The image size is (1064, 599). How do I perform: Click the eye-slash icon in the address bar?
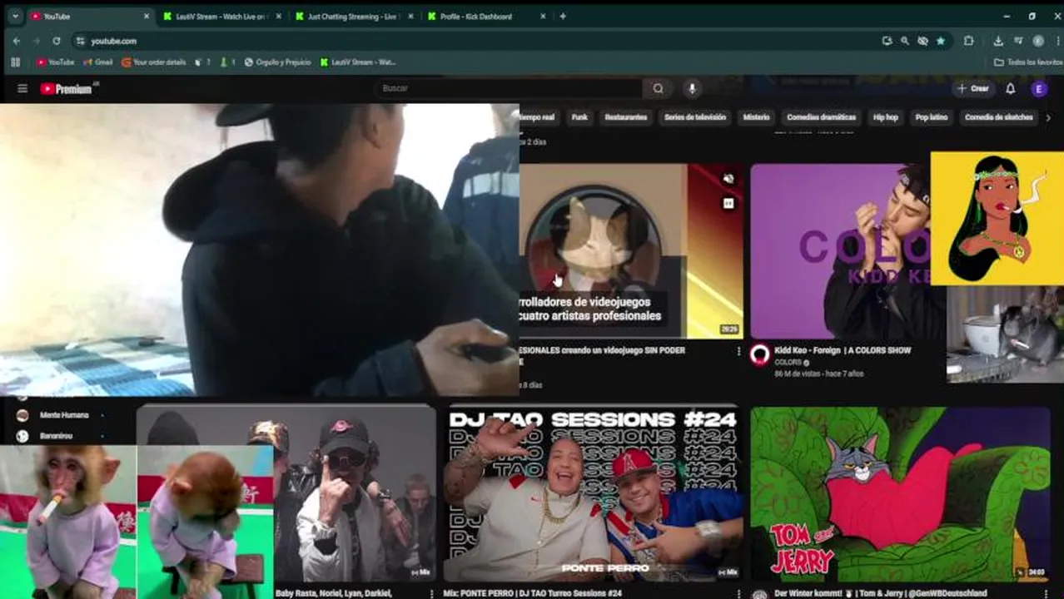point(922,41)
